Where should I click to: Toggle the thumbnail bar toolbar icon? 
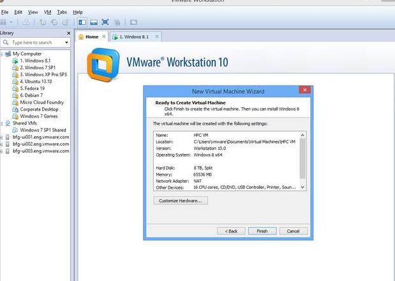pyautogui.click(x=94, y=22)
